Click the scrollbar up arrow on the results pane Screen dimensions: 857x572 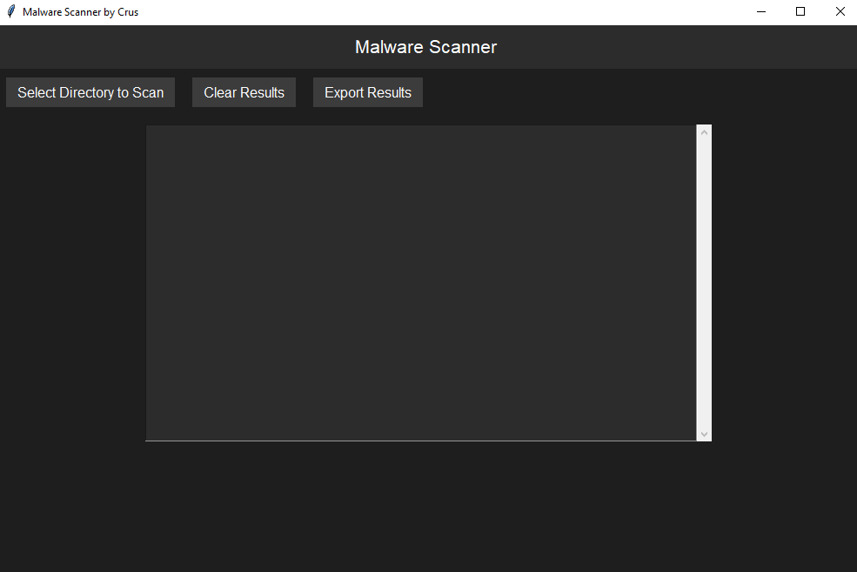point(704,131)
